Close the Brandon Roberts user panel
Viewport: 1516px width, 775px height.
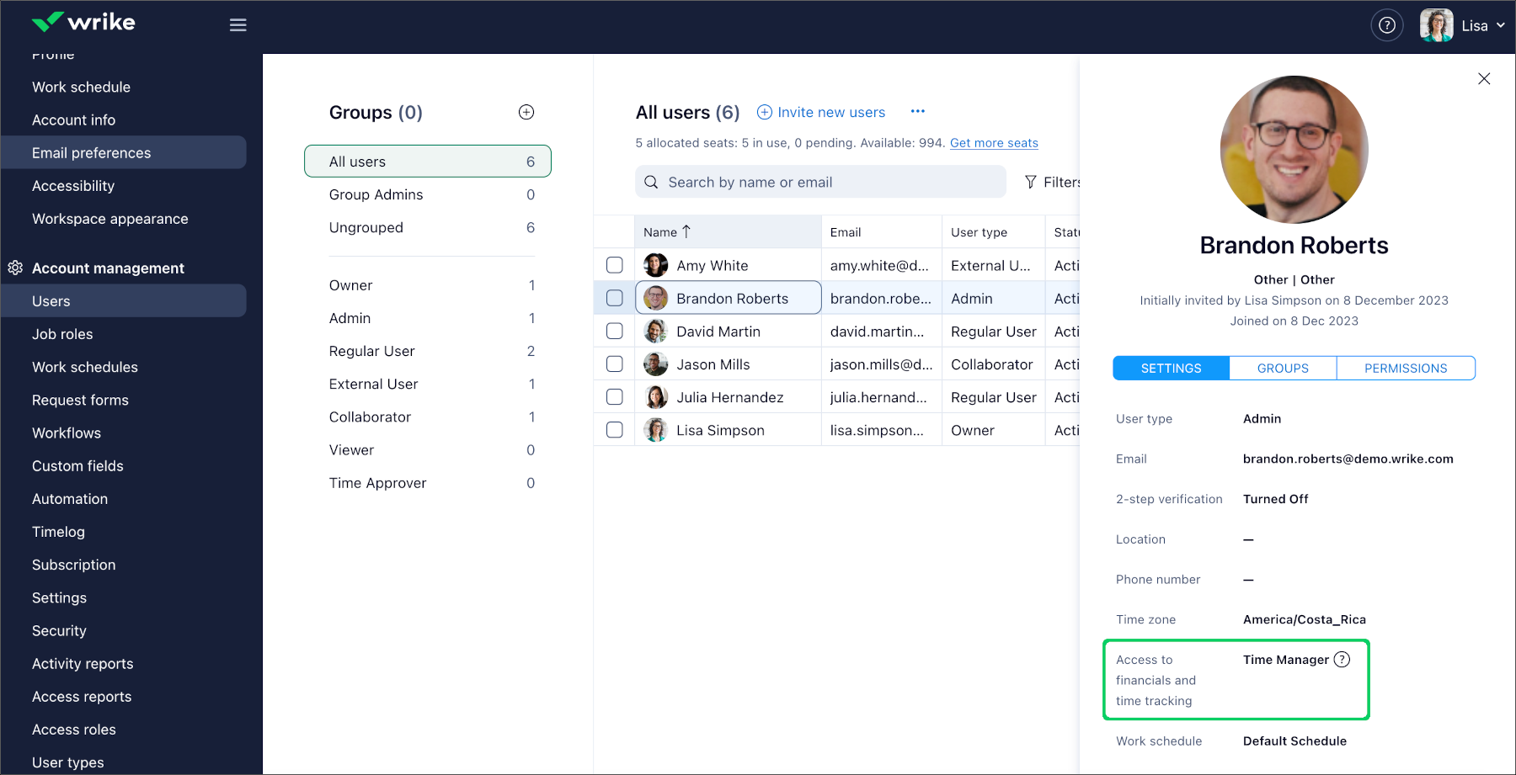coord(1484,78)
